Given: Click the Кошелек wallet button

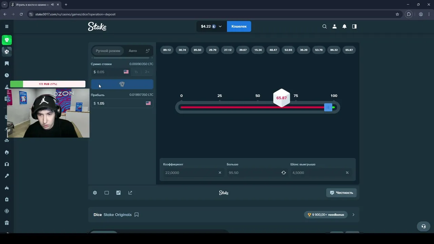Looking at the screenshot, I should coord(239,26).
